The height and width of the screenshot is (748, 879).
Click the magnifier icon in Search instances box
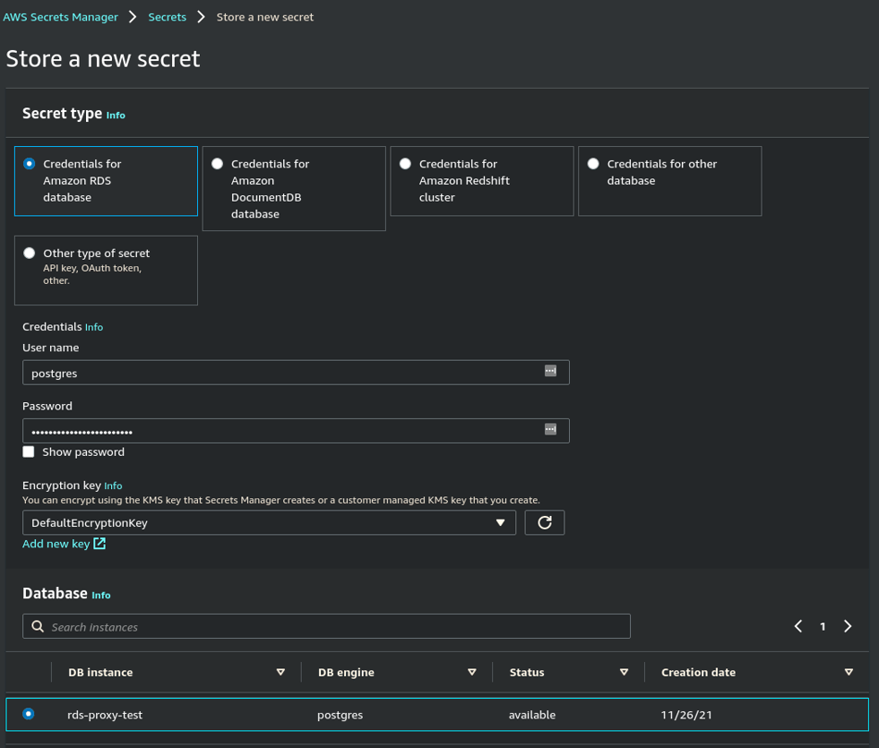pos(37,626)
